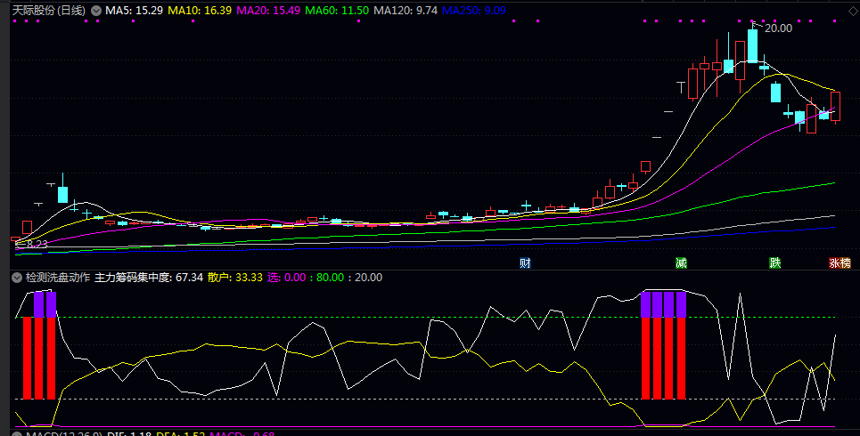Click the magenta 选: 0.00 value
Image resolution: width=860 pixels, height=436 pixels.
pyautogui.click(x=286, y=278)
